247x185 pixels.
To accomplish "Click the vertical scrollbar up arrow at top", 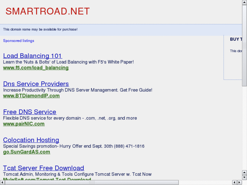I will coord(244,2).
